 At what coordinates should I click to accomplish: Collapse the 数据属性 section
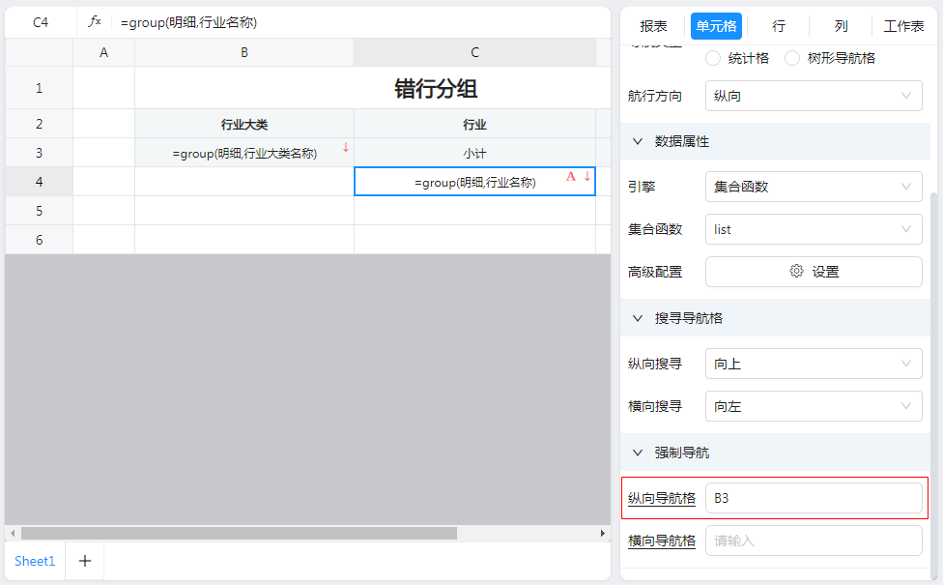coord(638,141)
